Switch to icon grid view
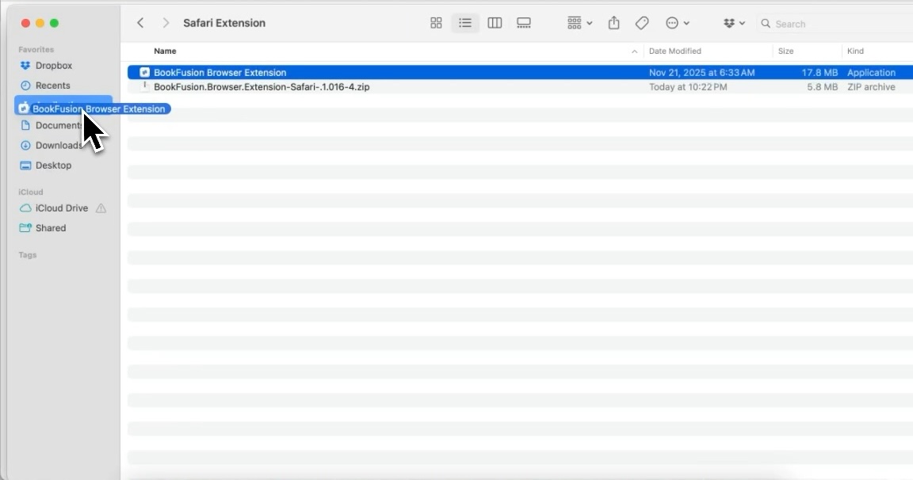Image resolution: width=913 pixels, height=480 pixels. 436,23
